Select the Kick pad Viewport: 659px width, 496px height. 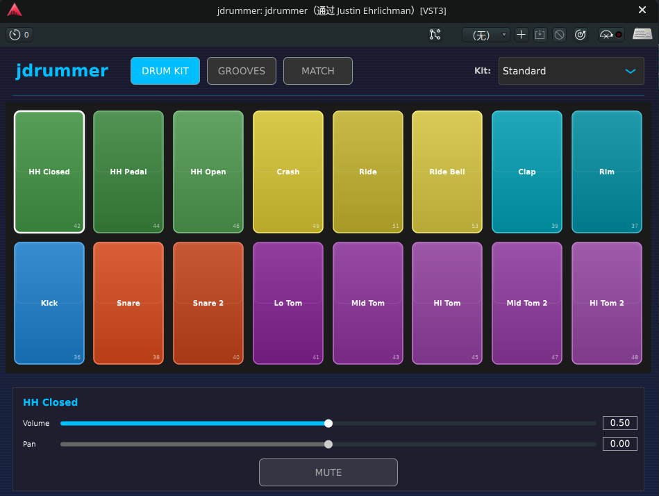(x=49, y=303)
